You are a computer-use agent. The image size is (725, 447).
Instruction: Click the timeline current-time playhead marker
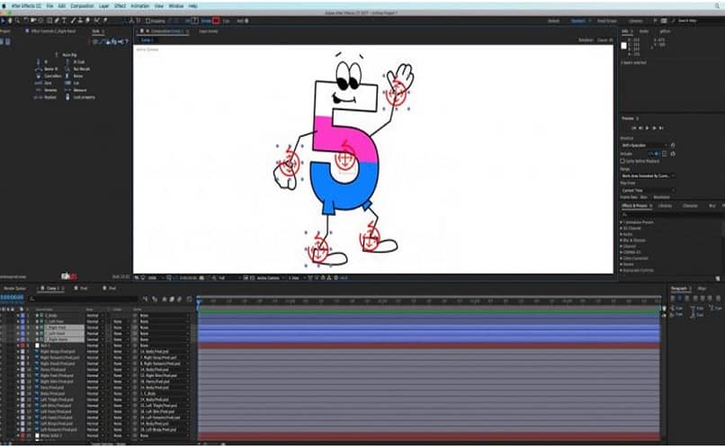[x=199, y=303]
